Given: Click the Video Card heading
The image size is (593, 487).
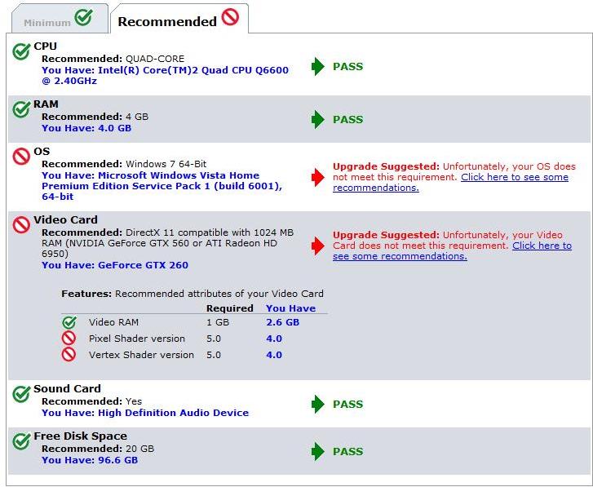Looking at the screenshot, I should click(66, 219).
